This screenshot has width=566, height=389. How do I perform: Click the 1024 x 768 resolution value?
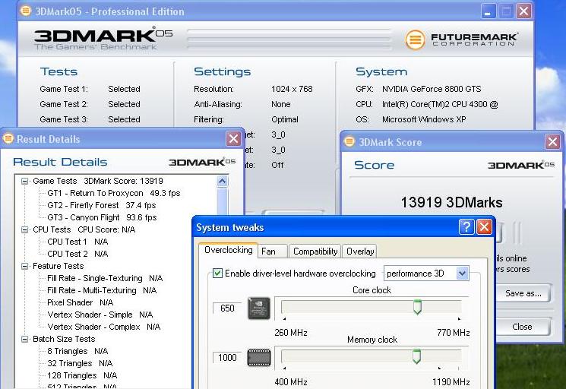point(292,89)
